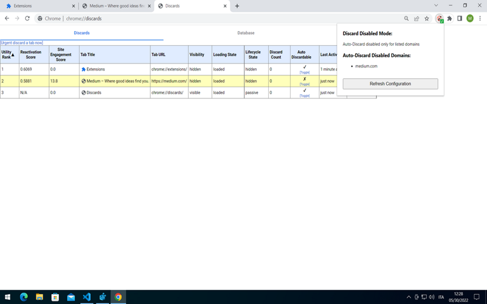Open a new tab with plus button

[237, 6]
